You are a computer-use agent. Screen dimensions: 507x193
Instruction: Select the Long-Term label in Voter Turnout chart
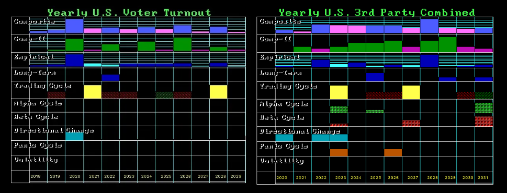click(x=35, y=73)
